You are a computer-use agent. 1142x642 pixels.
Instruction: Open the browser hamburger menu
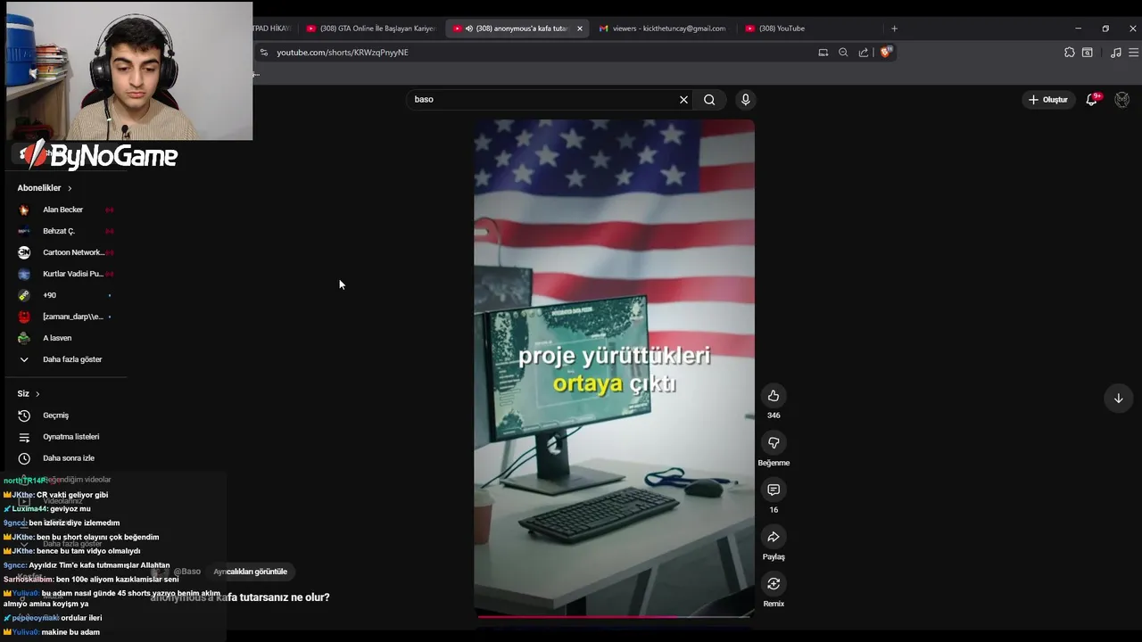pyautogui.click(x=1134, y=53)
